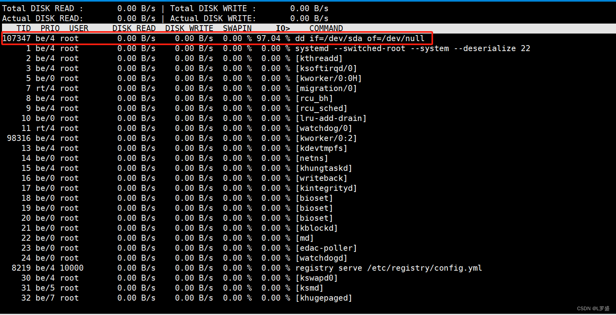Click the [kthreadd] process
Viewport: 616px width, 315px height.
click(x=319, y=58)
